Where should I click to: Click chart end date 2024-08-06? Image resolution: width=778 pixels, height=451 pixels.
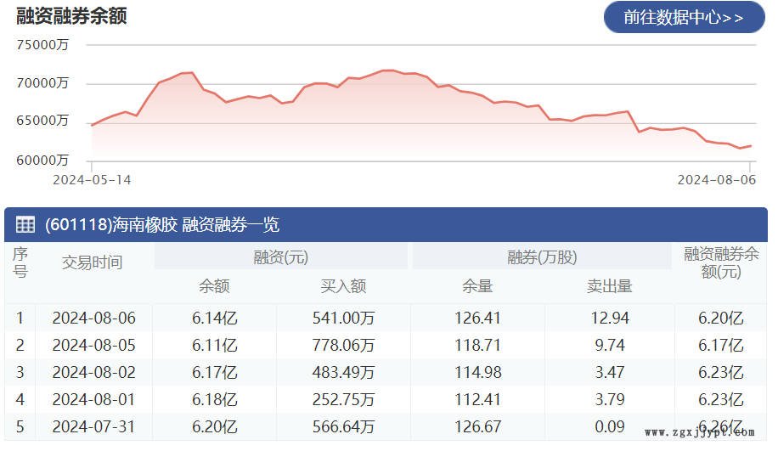click(x=717, y=180)
